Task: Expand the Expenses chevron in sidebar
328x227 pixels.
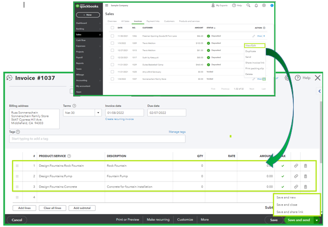Action: click(100, 46)
